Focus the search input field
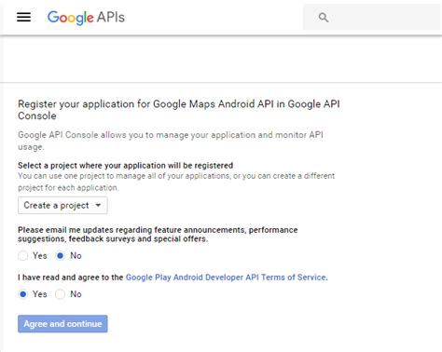The height and width of the screenshot is (352, 442). 372,18
